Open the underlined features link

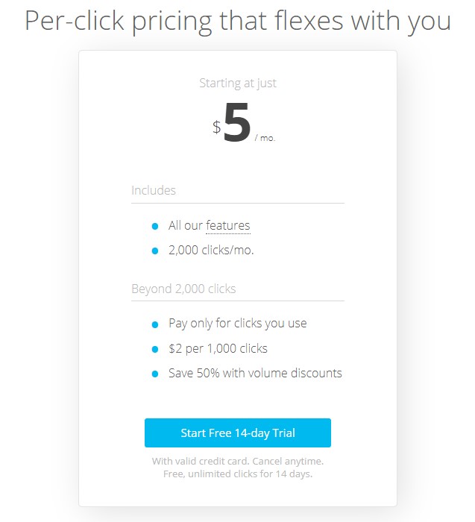pyautogui.click(x=228, y=225)
